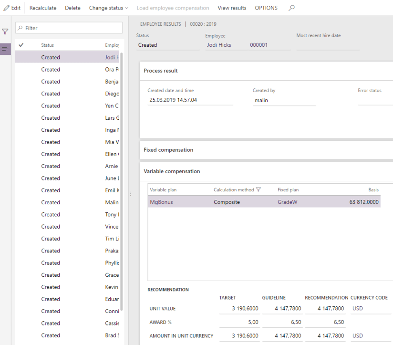Sort by the Status column header
The width and height of the screenshot is (393, 345).
click(48, 45)
